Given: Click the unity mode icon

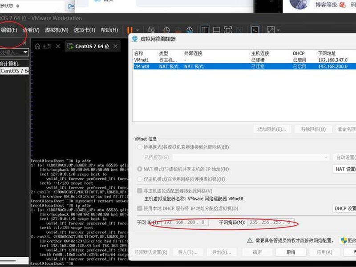Looking at the screenshot, I should pos(239,30).
